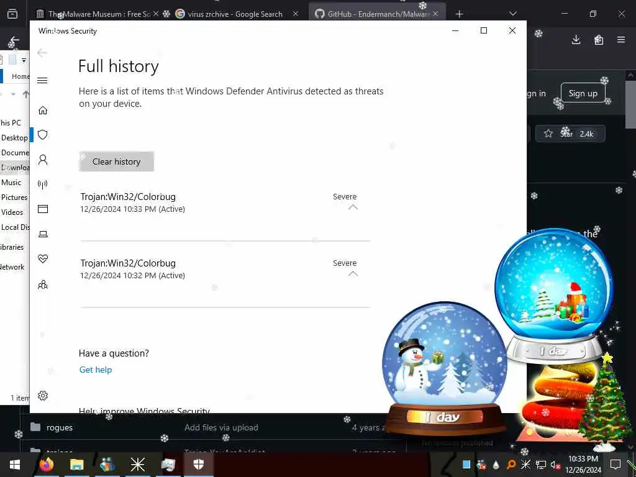Open the Home tab in File Explorer
This screenshot has height=477, width=636.
pyautogui.click(x=20, y=76)
